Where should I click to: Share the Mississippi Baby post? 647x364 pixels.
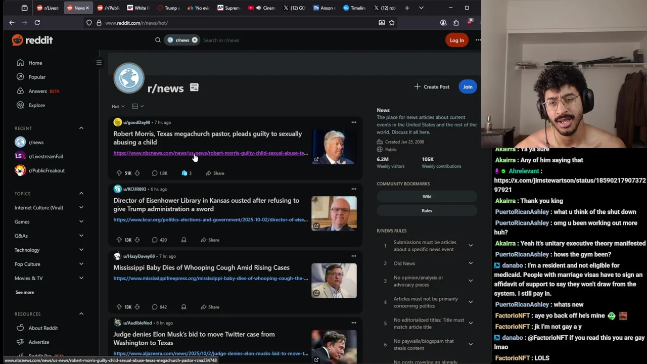click(x=210, y=307)
